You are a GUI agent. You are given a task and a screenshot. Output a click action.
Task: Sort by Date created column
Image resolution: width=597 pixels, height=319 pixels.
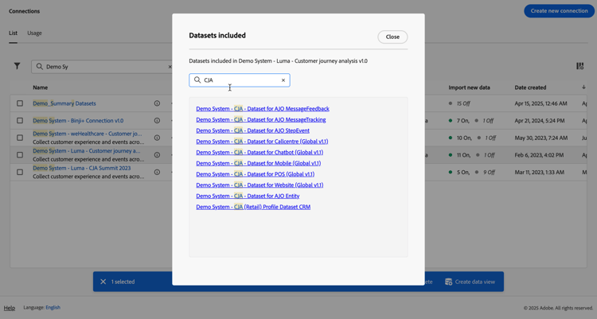(x=530, y=88)
